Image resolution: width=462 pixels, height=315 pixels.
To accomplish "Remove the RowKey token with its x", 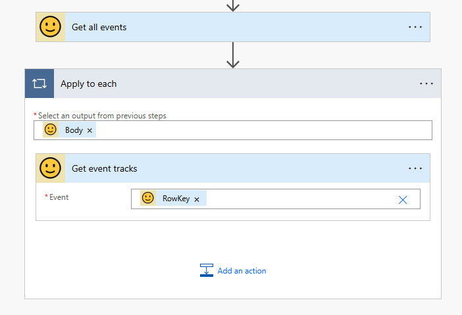I will (x=196, y=199).
